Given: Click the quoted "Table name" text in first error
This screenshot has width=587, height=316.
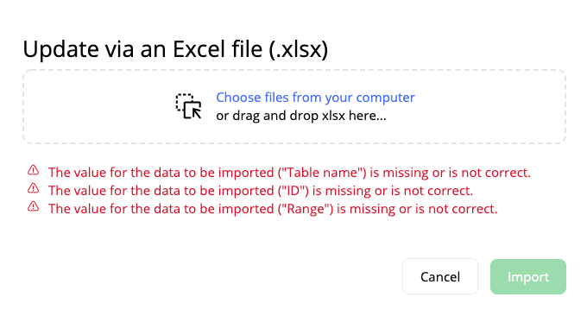Looking at the screenshot, I should point(322,173).
